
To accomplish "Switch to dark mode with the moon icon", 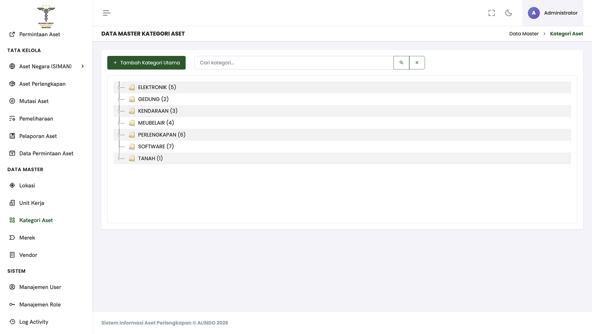I will click(509, 13).
